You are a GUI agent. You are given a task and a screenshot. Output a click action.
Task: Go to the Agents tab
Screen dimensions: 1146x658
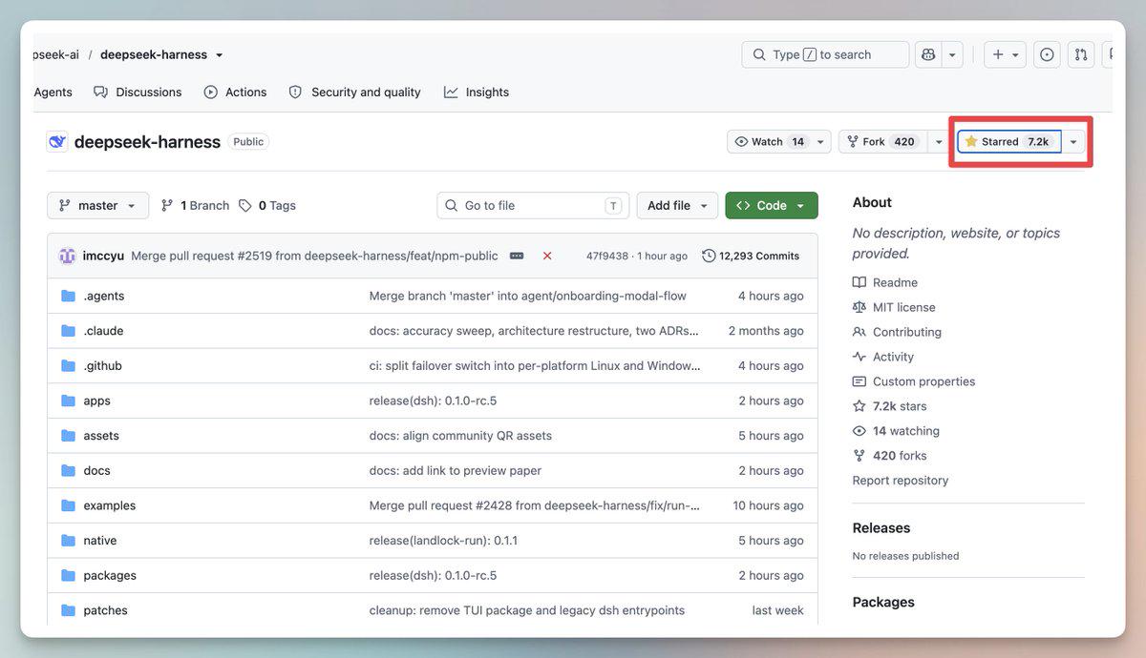pos(53,93)
